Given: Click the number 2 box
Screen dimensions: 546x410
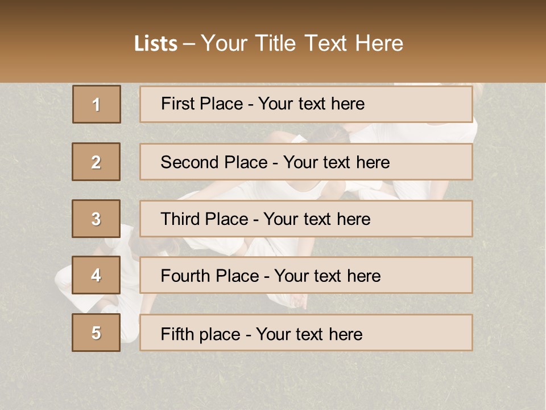Looking at the screenshot, I should [96, 162].
